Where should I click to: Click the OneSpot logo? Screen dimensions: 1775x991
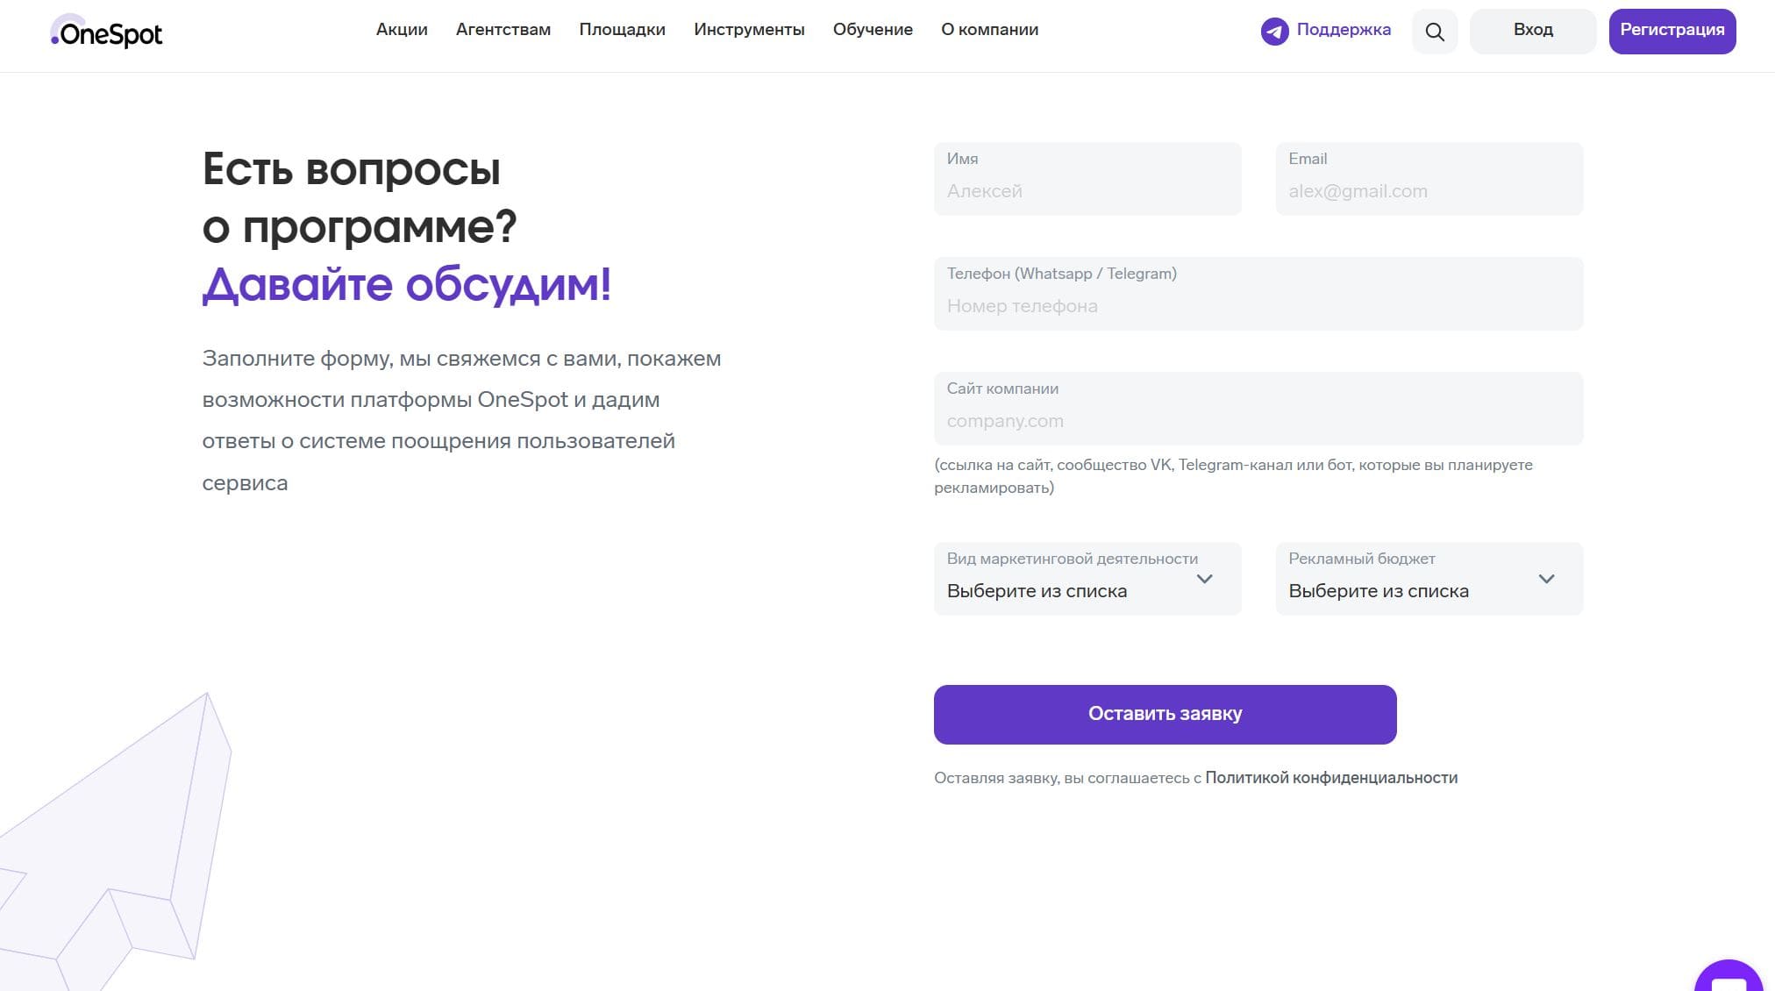pos(106,32)
